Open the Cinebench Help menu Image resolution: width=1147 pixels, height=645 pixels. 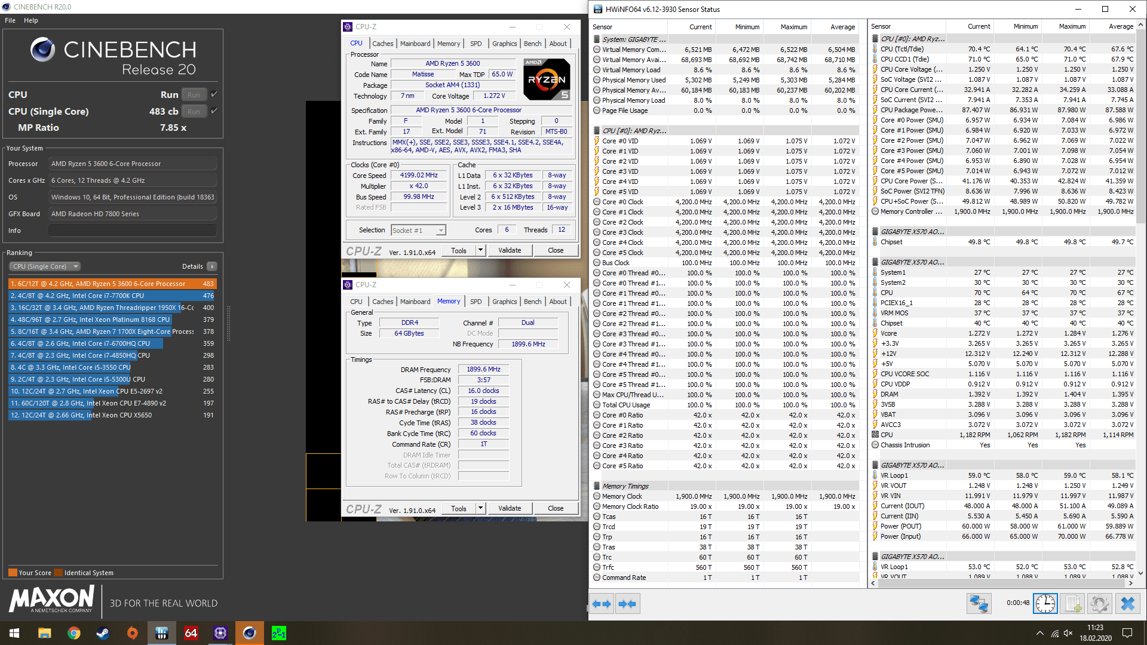tap(31, 20)
